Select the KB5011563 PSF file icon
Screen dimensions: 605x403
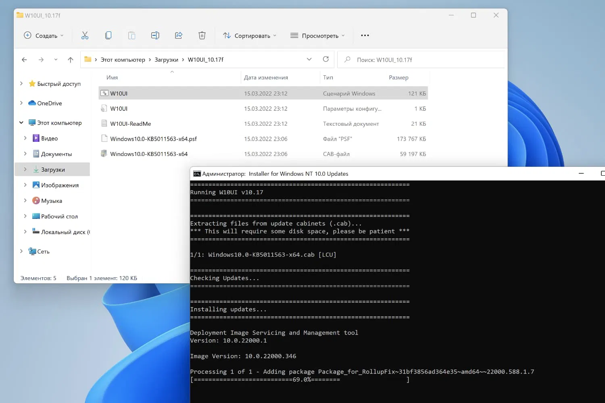(104, 139)
